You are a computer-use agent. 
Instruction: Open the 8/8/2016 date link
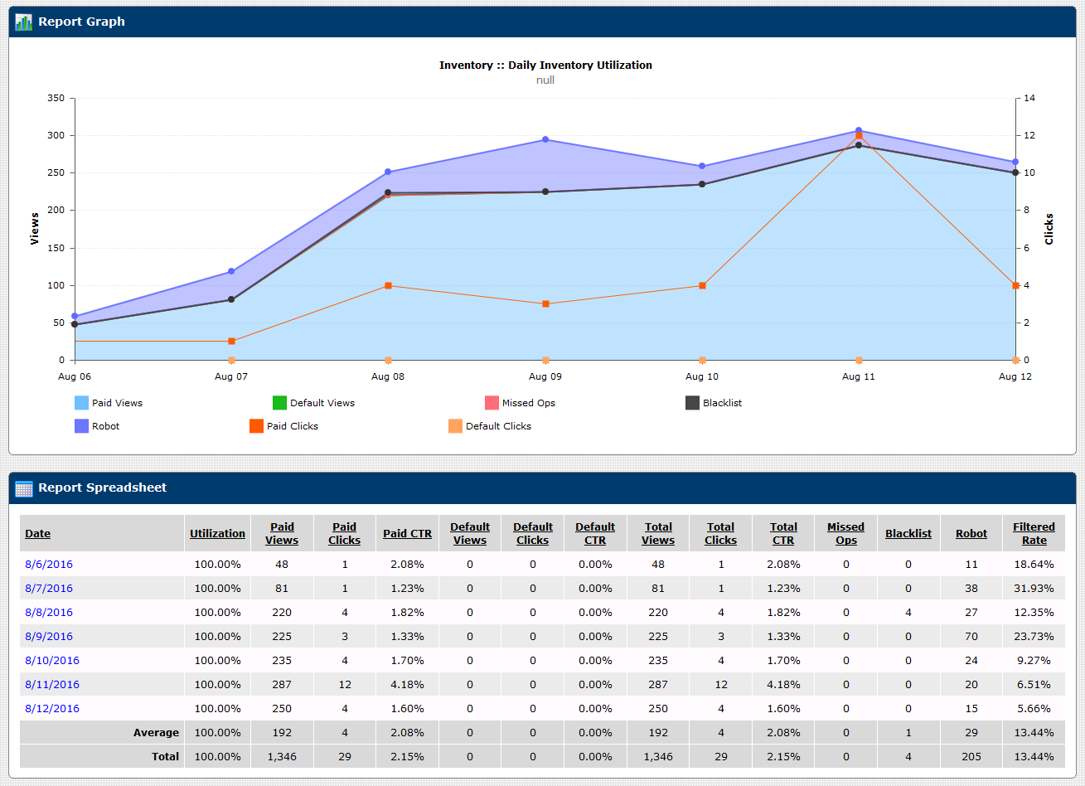(49, 613)
